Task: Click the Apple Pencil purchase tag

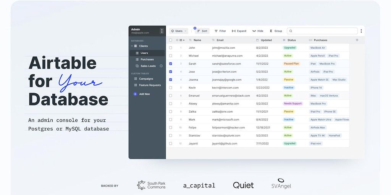Action: 317,56
